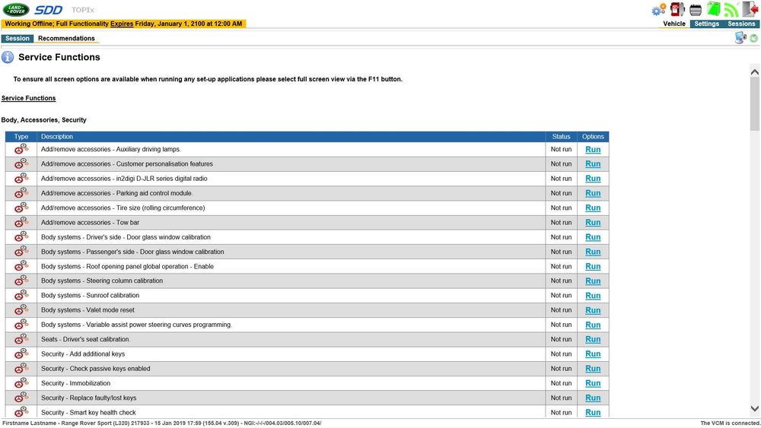Run Variable assist power steering curves programming

click(x=593, y=325)
